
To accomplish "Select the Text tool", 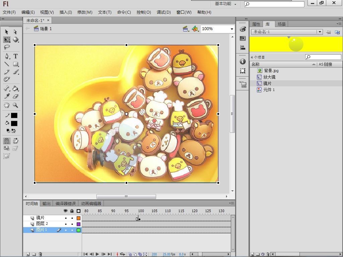I will 15,56.
